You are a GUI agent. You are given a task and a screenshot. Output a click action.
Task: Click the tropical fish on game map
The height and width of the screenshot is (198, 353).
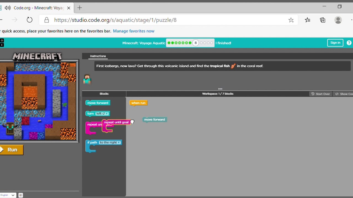pyautogui.click(x=40, y=121)
